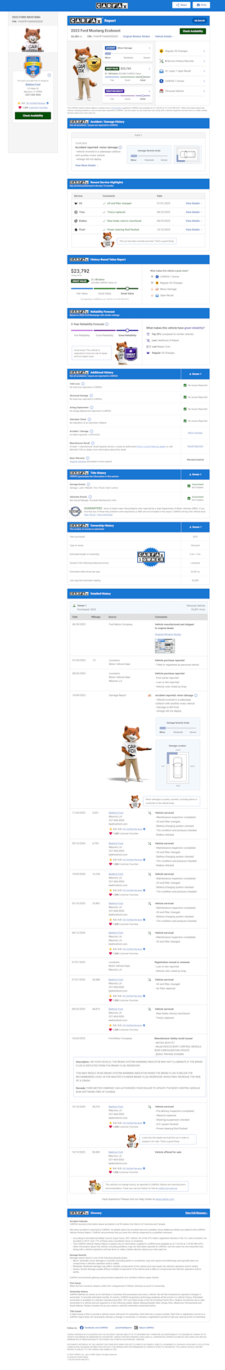Screen dimensions: 225x1370
Task: Click the wrench Service History Records icon
Action: [x=161, y=61]
